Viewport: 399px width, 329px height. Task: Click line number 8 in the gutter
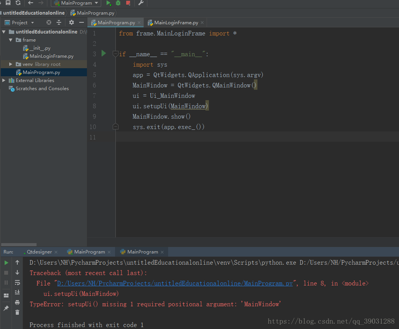coord(94,106)
